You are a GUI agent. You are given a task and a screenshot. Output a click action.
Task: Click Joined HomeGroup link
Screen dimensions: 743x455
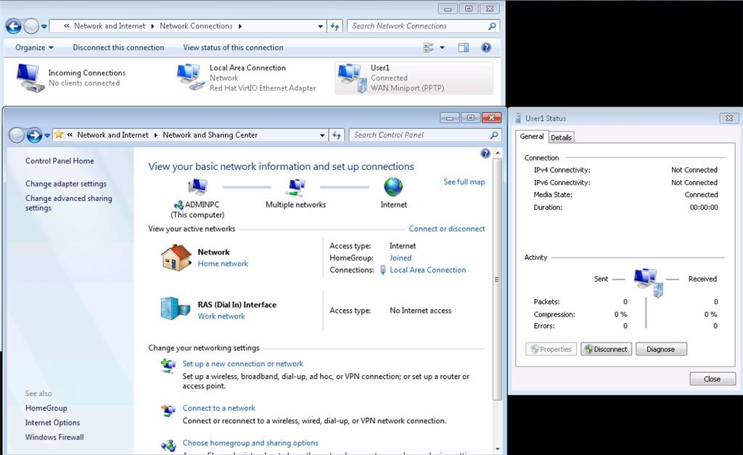401,258
